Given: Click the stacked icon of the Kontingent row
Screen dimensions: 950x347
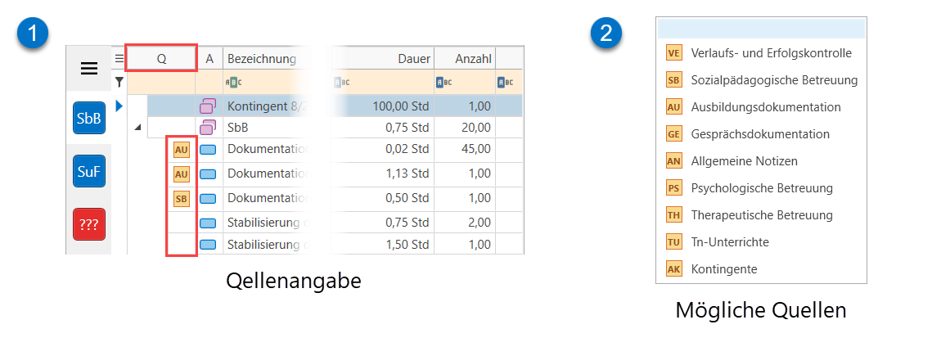Looking at the screenshot, I should pyautogui.click(x=208, y=106).
